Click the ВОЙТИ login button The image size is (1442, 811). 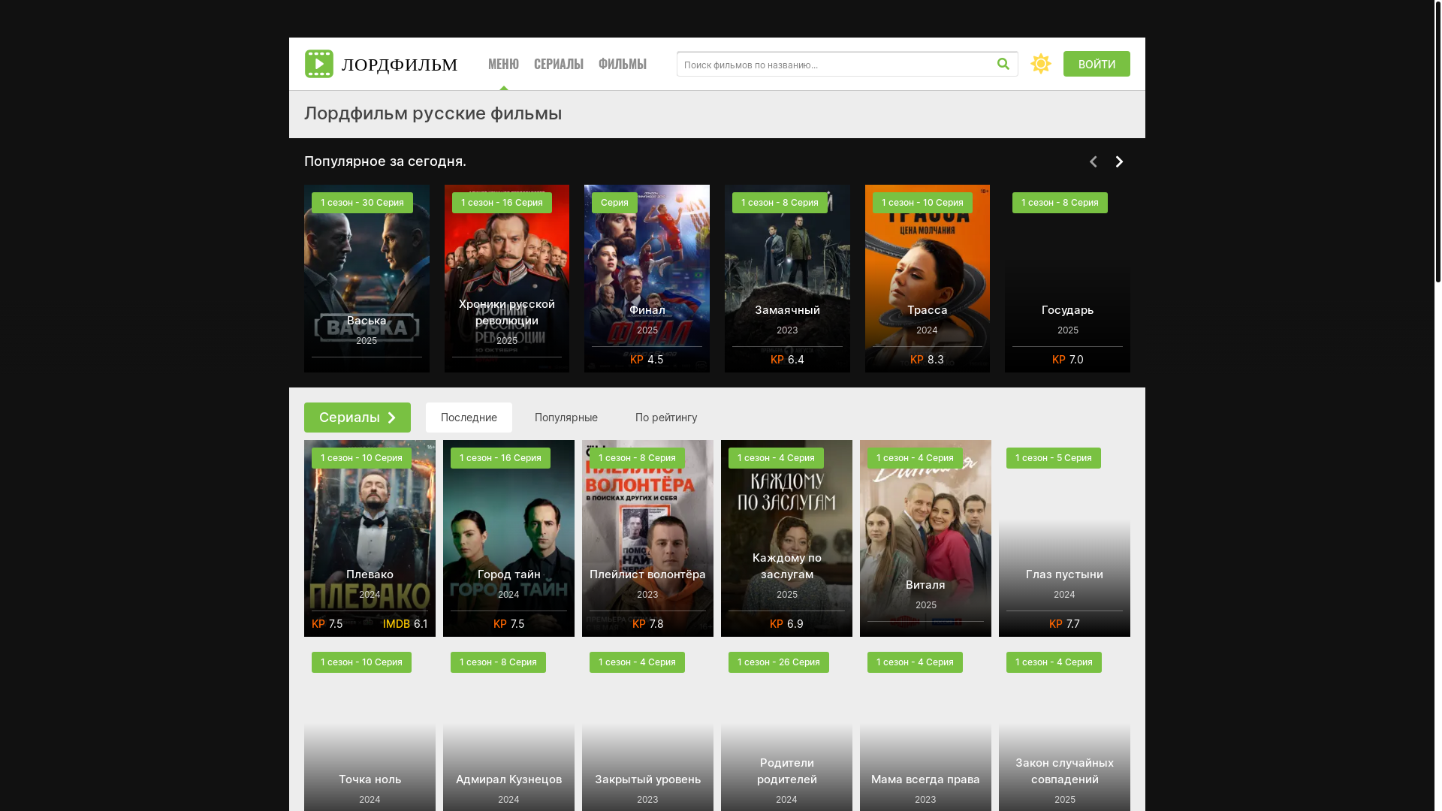coord(1097,64)
